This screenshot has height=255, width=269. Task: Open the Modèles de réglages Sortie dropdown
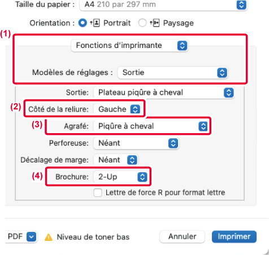click(172, 73)
